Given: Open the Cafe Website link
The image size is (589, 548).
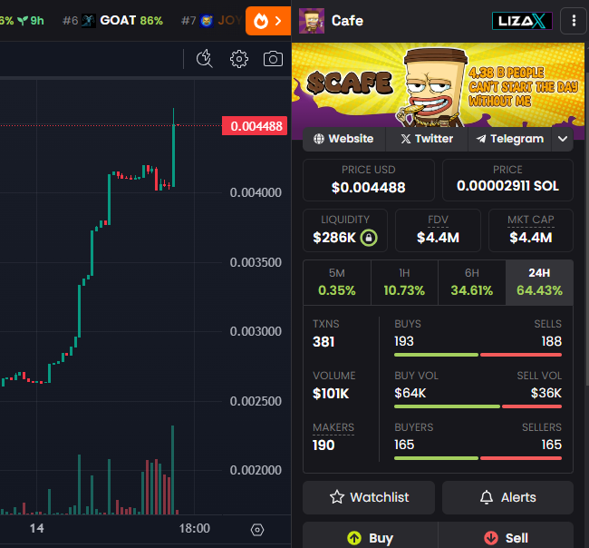Looking at the screenshot, I should 343,139.
